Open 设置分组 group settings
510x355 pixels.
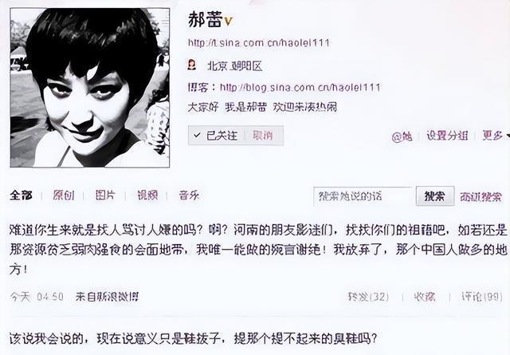[447, 136]
